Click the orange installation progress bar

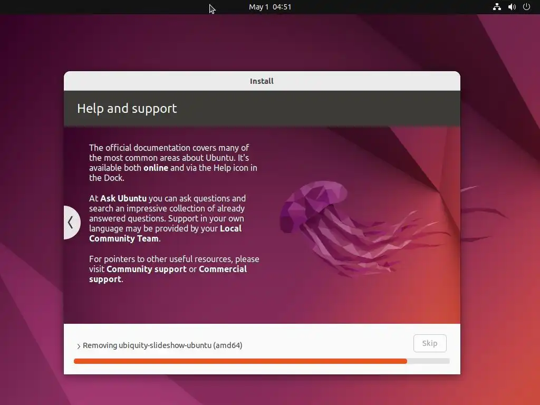click(262, 361)
